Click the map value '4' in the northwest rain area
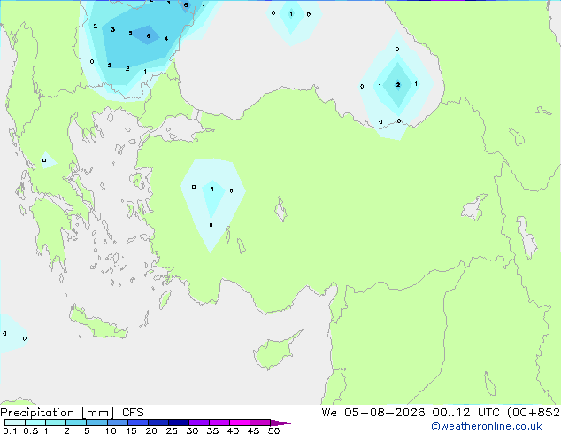 (x=166, y=38)
